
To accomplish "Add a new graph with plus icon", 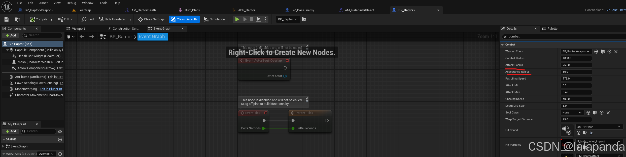I will (60, 140).
